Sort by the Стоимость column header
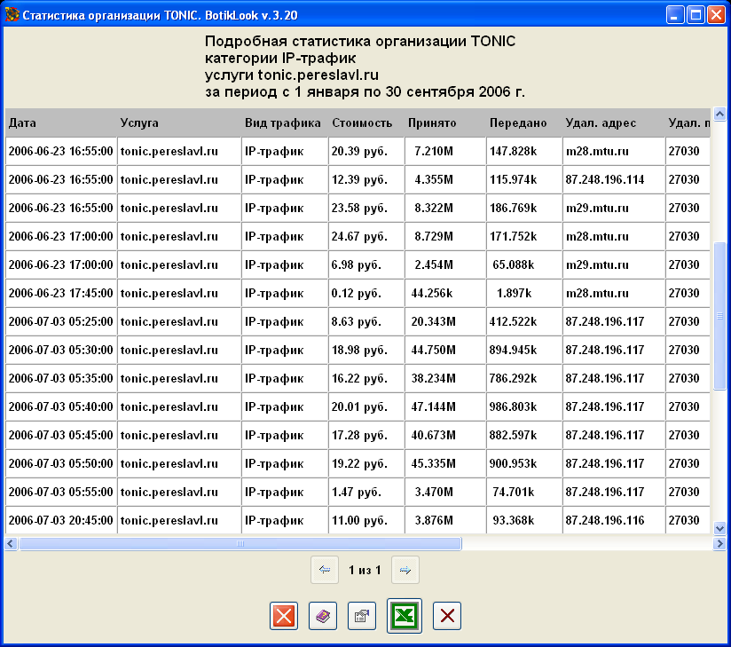This screenshot has height=647, width=731. pyautogui.click(x=366, y=122)
